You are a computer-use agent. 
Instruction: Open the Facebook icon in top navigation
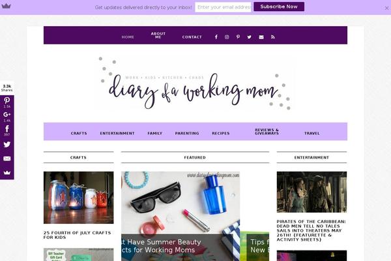216,37
